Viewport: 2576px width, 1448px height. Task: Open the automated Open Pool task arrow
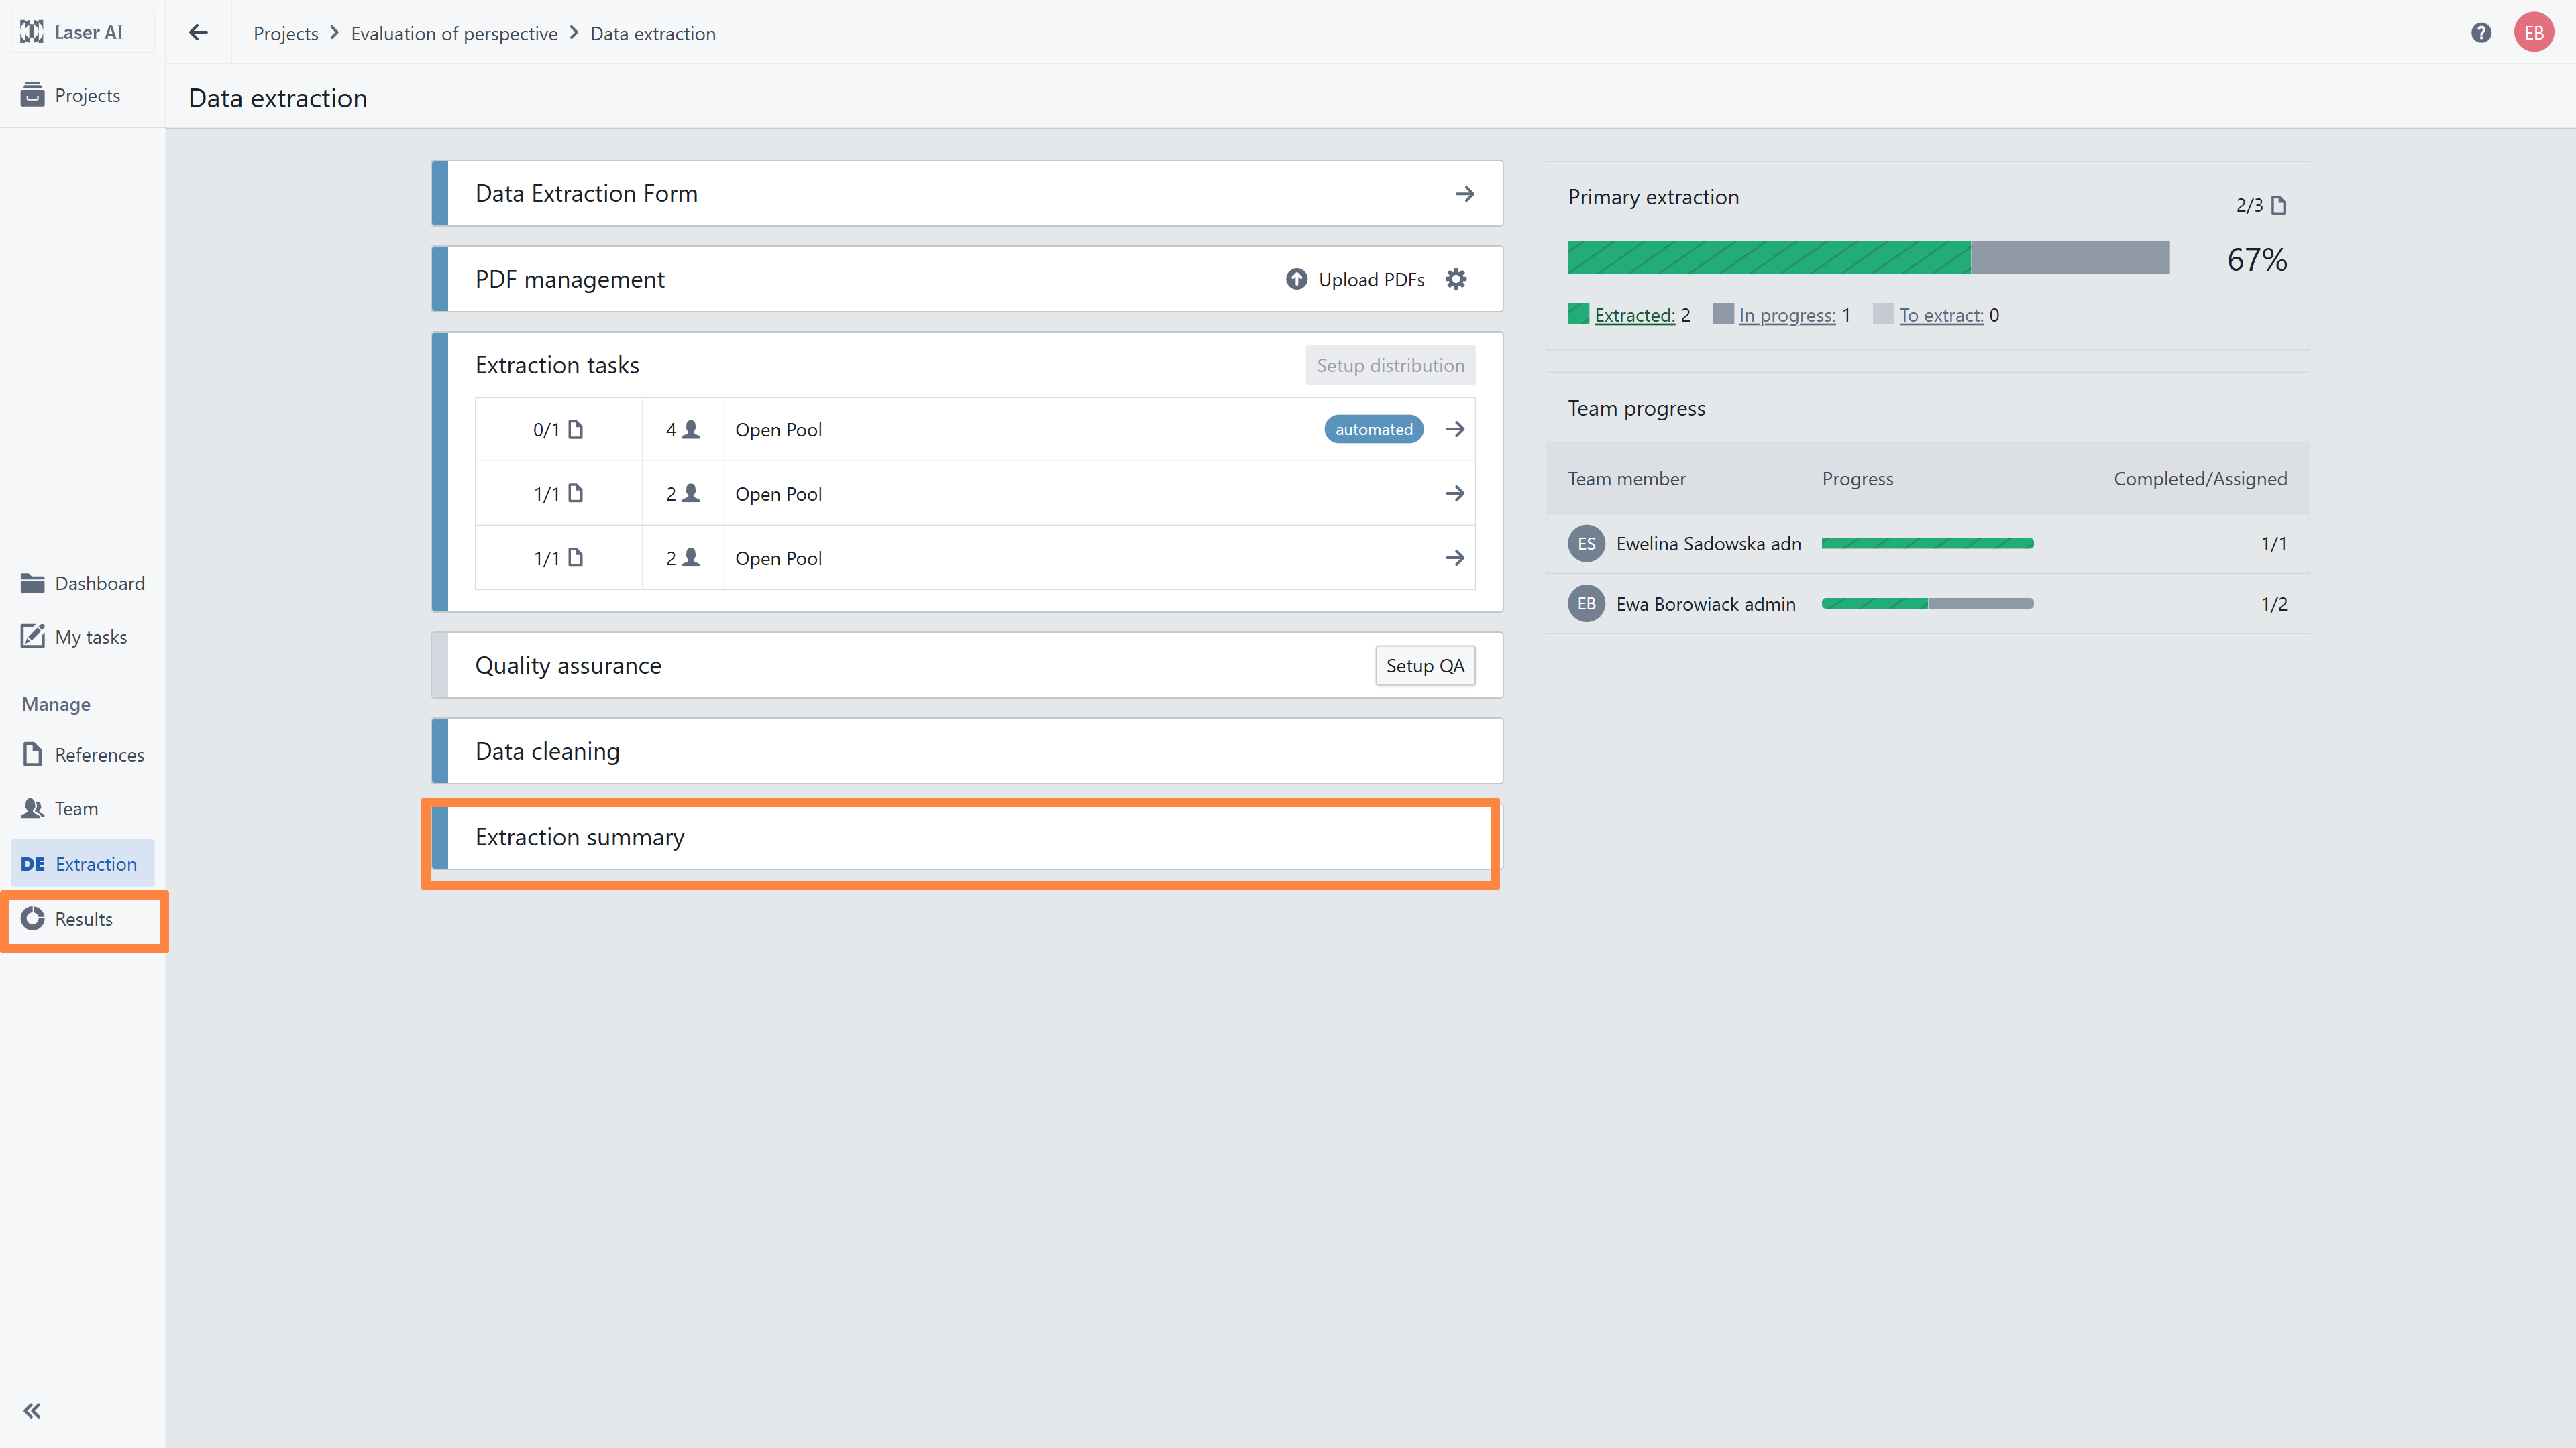point(1455,430)
